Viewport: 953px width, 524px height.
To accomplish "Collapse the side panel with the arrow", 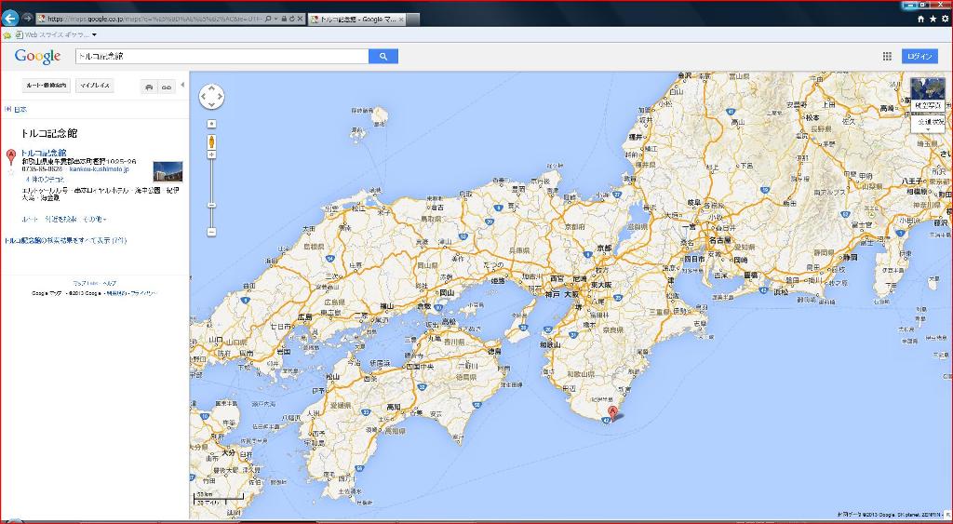I will click(182, 85).
